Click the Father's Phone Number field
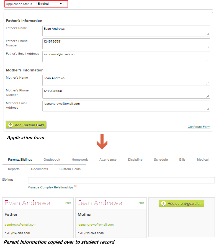This screenshot has height=249, width=219. tap(126, 44)
